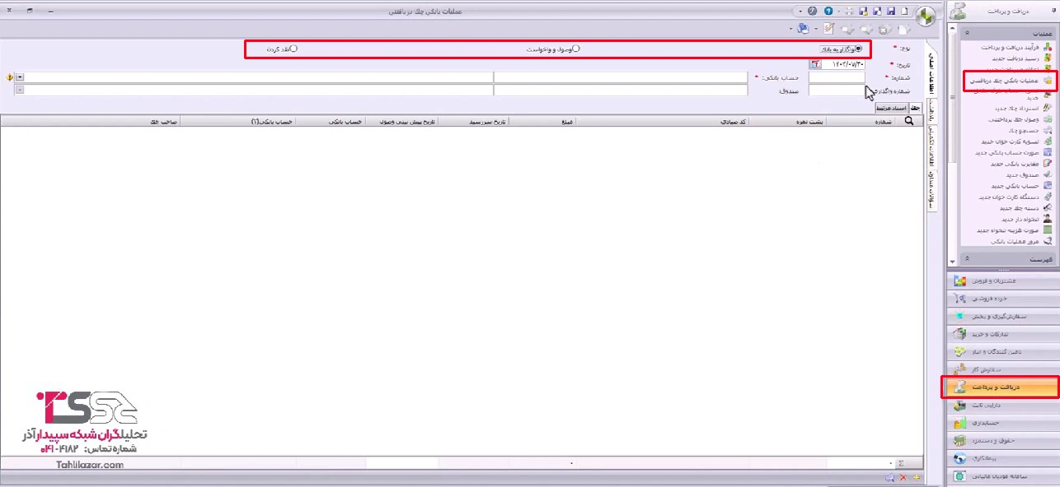Click the round clock-like icon left of the help icon
Screen dimensions: 1060x487
(x=812, y=12)
